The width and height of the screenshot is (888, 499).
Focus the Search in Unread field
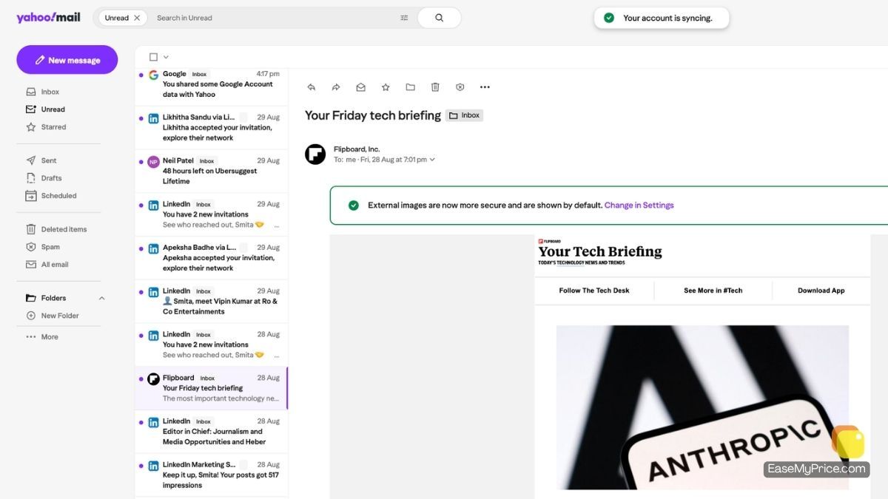click(274, 18)
